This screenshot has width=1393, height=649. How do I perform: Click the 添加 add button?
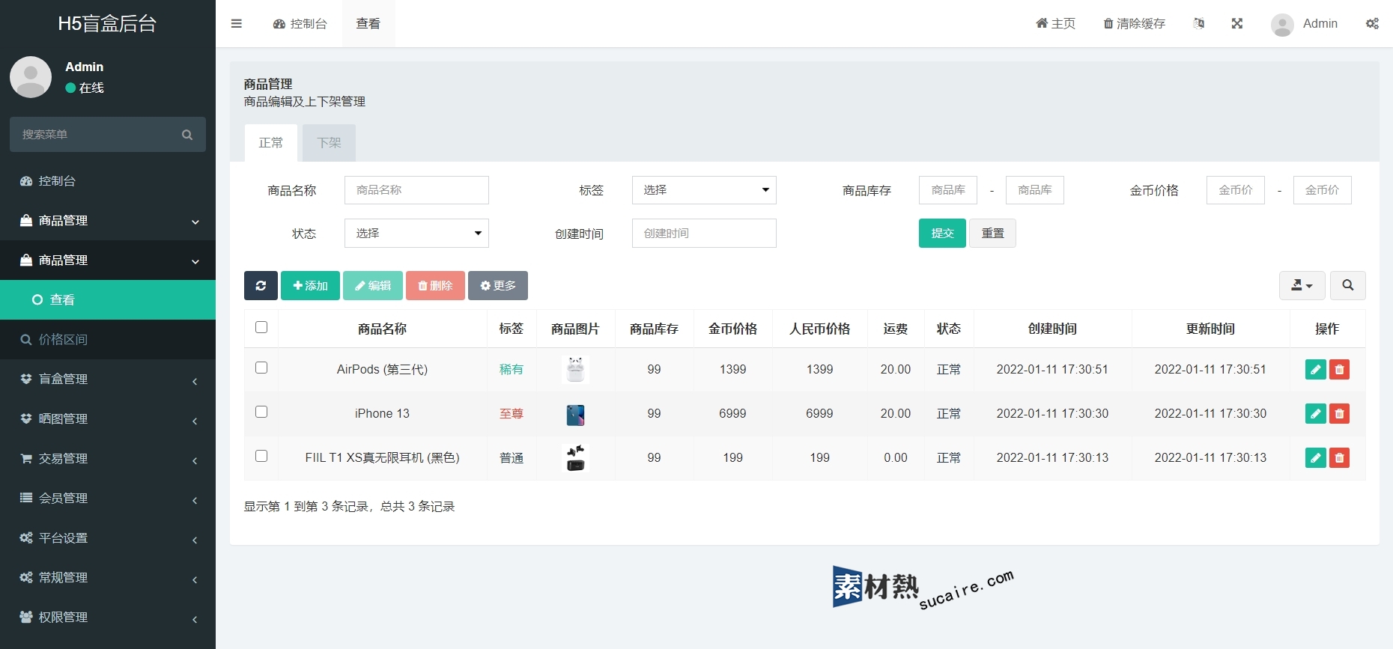pos(310,285)
